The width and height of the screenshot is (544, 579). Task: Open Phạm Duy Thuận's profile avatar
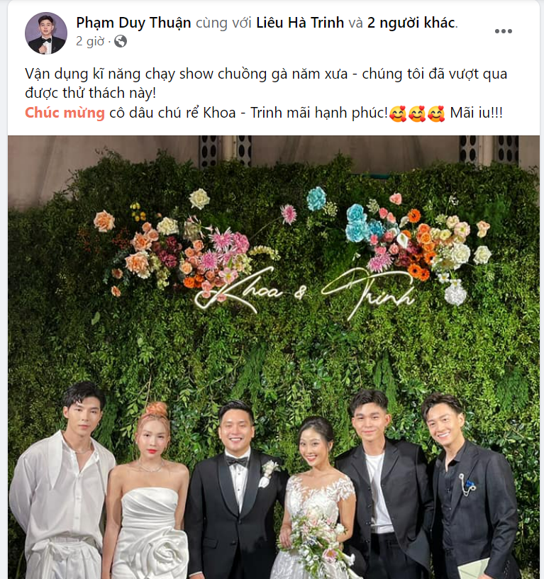pos(46,33)
